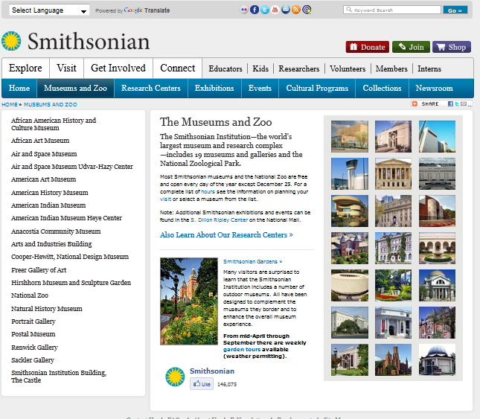Share the page via the small email icon
The width and height of the screenshot is (480, 419).
tap(464, 103)
